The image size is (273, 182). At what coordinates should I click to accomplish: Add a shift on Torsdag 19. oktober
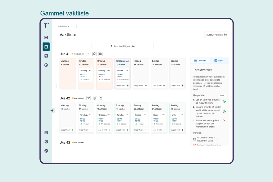coord(122,130)
